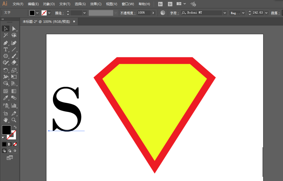This screenshot has height=181, width=283.
Task: Select the Shape Builder tool
Action: click(x=6, y=83)
